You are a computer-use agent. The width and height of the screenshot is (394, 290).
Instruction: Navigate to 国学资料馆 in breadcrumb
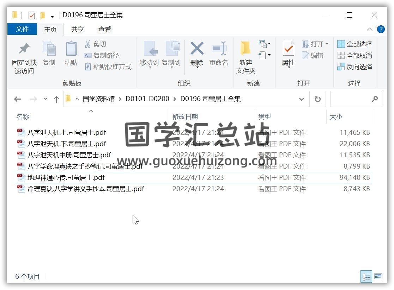tap(99, 99)
